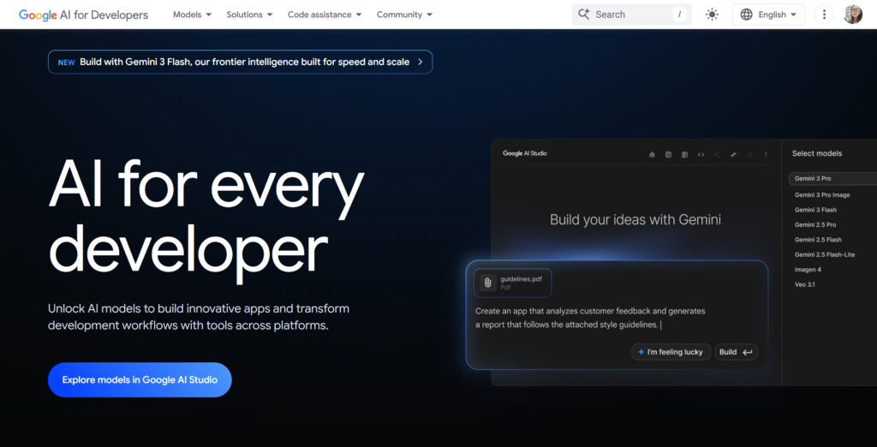Select Gemini 3 Pro Image in model list
This screenshot has width=877, height=447.
[x=822, y=194]
